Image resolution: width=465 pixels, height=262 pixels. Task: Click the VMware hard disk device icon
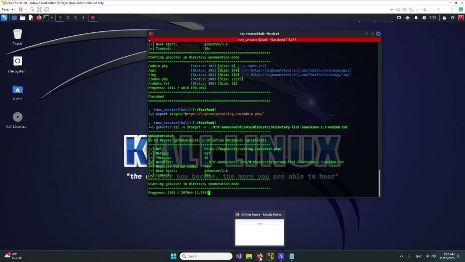pyautogui.click(x=398, y=9)
